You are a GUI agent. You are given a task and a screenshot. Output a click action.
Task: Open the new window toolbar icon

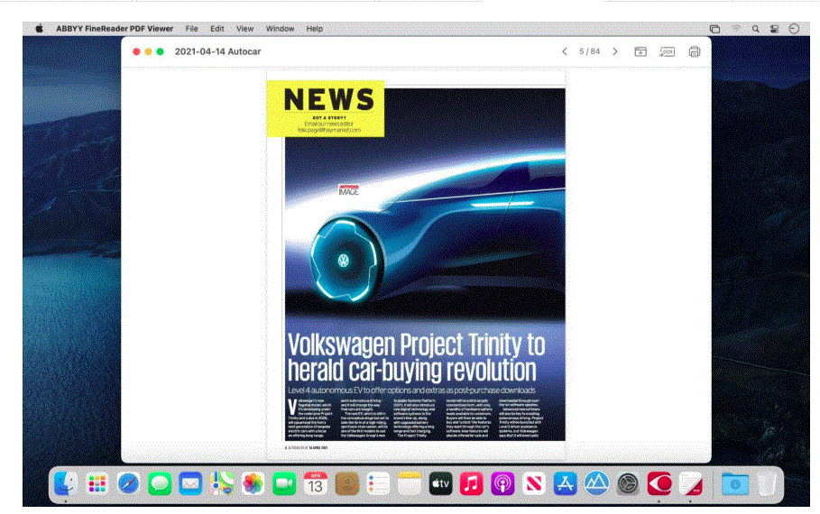point(640,51)
